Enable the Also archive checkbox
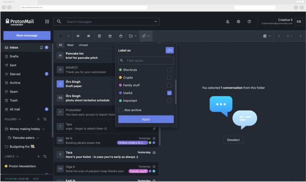Screen dimensions: 306x182 click(121, 110)
